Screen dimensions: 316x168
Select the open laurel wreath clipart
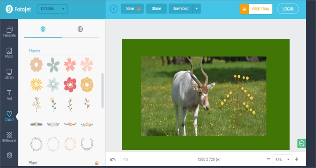click(x=87, y=144)
